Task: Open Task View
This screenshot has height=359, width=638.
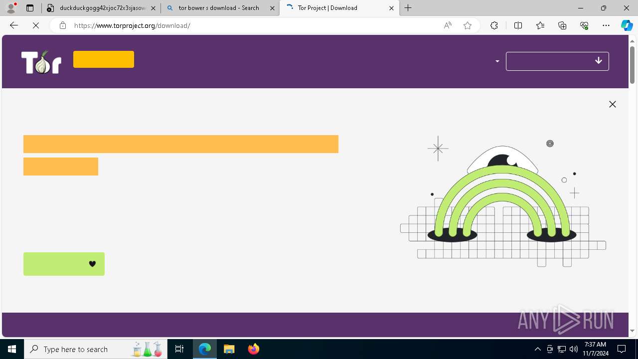Action: click(x=179, y=349)
